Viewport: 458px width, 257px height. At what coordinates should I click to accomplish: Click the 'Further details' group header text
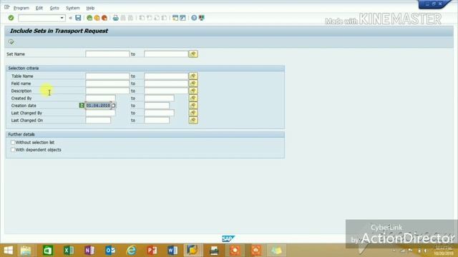click(x=21, y=134)
